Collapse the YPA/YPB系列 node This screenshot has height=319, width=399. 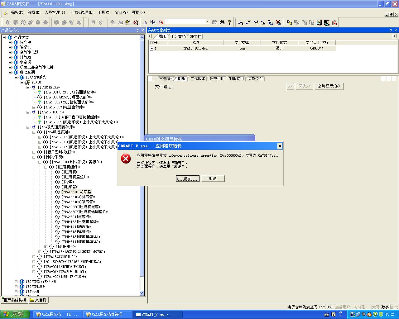point(16,77)
